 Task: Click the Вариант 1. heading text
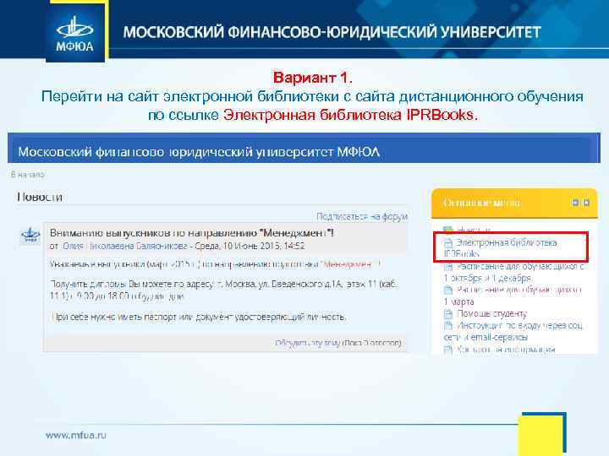point(313,78)
